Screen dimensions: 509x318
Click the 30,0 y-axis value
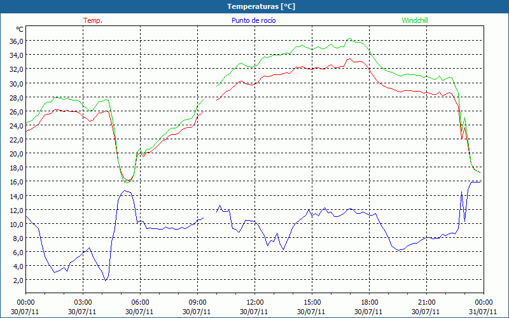point(17,83)
